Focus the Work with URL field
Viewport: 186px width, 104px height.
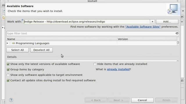click(87, 22)
